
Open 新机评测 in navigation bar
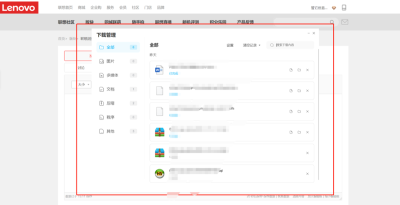(190, 22)
